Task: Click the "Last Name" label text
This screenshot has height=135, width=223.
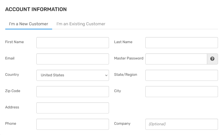Action: [123, 42]
